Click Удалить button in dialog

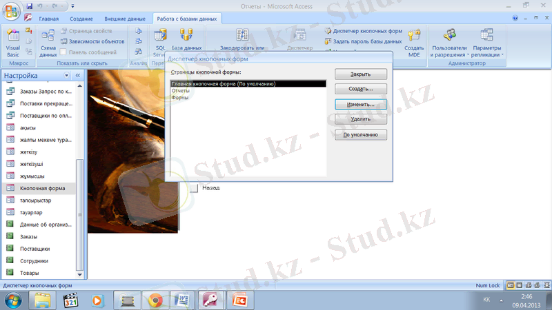pyautogui.click(x=360, y=118)
